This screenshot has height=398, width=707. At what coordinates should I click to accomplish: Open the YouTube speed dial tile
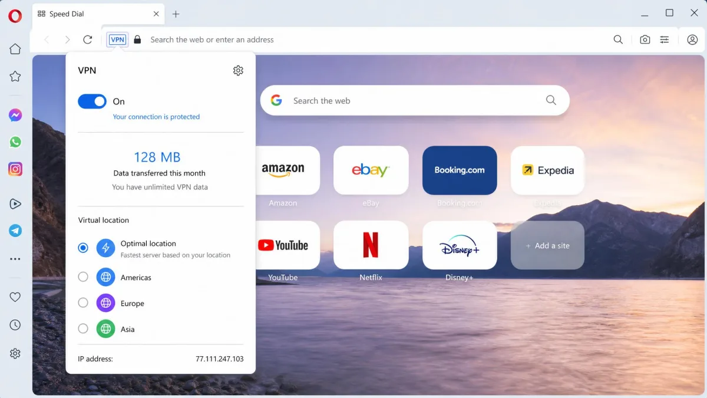(x=288, y=245)
